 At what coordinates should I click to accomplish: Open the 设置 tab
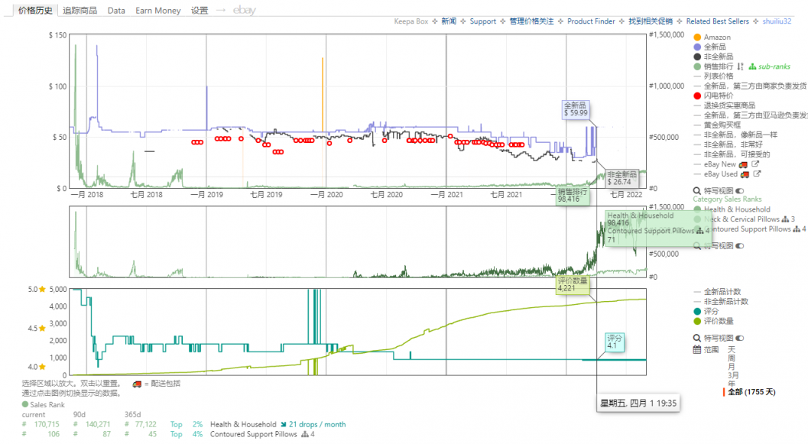(x=200, y=10)
